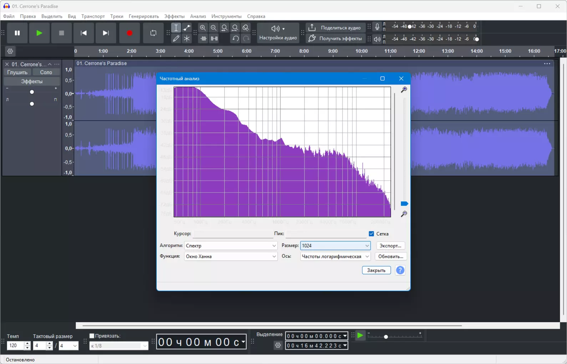Viewport: 567px width, 364px height.
Task: Open track Эффекты panel button
Action: point(32,81)
